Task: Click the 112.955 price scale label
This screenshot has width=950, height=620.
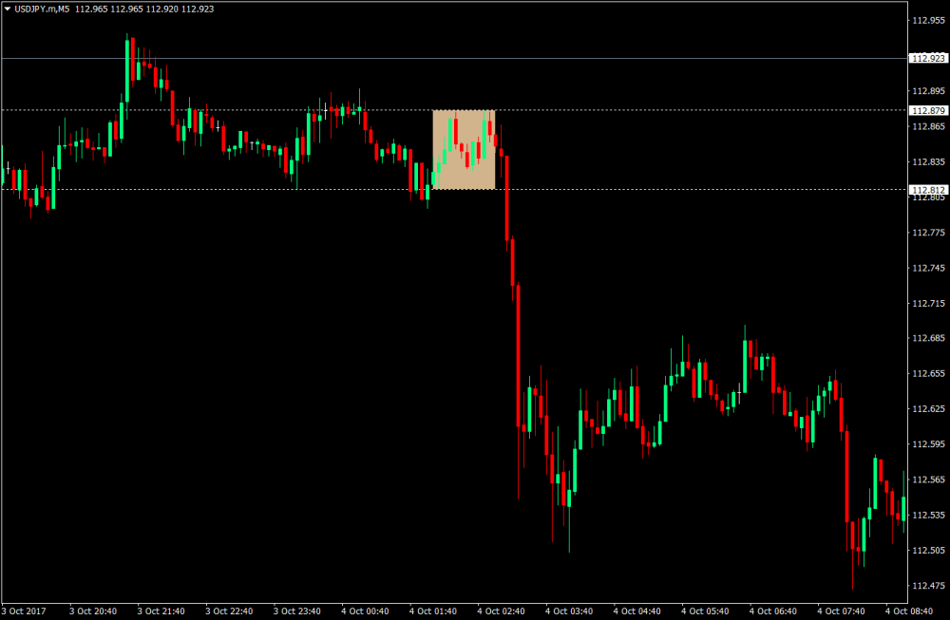Action: [928, 20]
